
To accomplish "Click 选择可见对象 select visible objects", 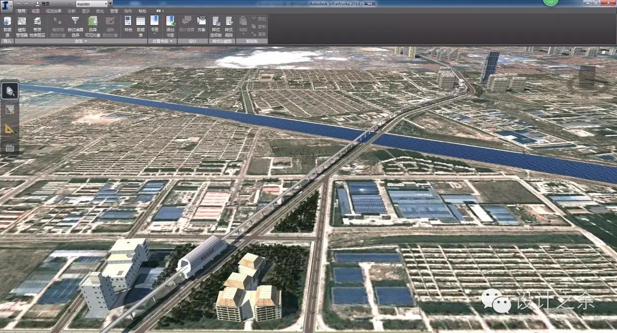I will tap(92, 25).
